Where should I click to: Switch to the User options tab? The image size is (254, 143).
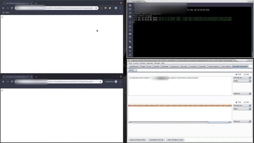tap(226, 66)
